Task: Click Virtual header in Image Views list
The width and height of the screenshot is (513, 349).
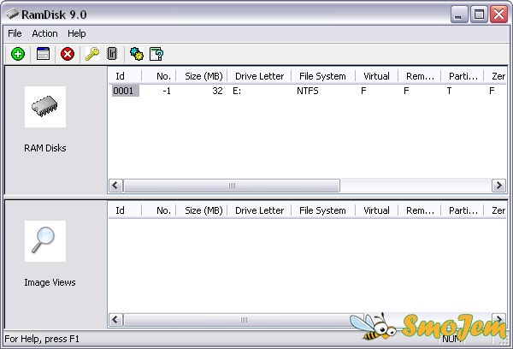Action: click(376, 210)
